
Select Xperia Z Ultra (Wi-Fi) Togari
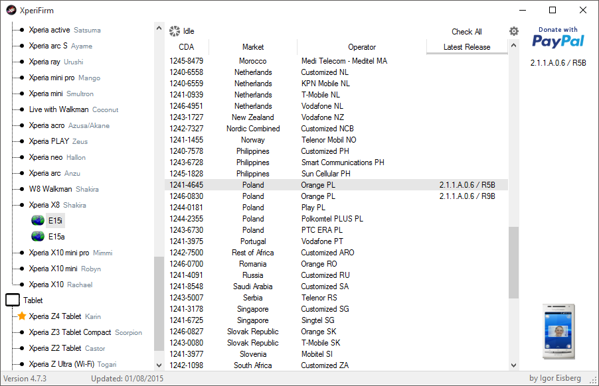click(x=72, y=364)
